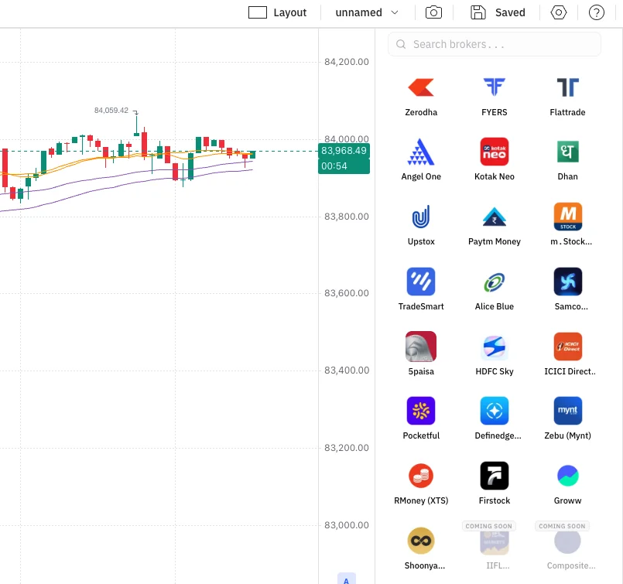
Task: Choose the Alice Blue broker icon
Action: click(x=495, y=282)
